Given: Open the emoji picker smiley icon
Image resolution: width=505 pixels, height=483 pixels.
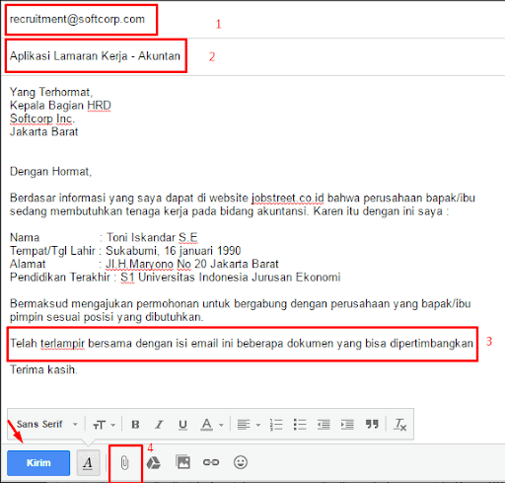Looking at the screenshot, I should click(x=241, y=462).
